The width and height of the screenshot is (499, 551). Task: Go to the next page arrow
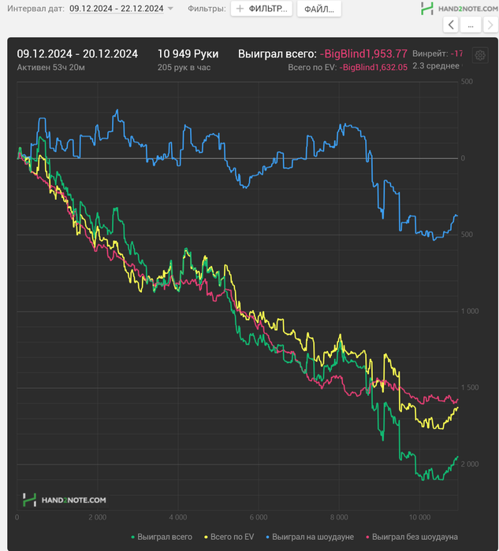coord(490,25)
